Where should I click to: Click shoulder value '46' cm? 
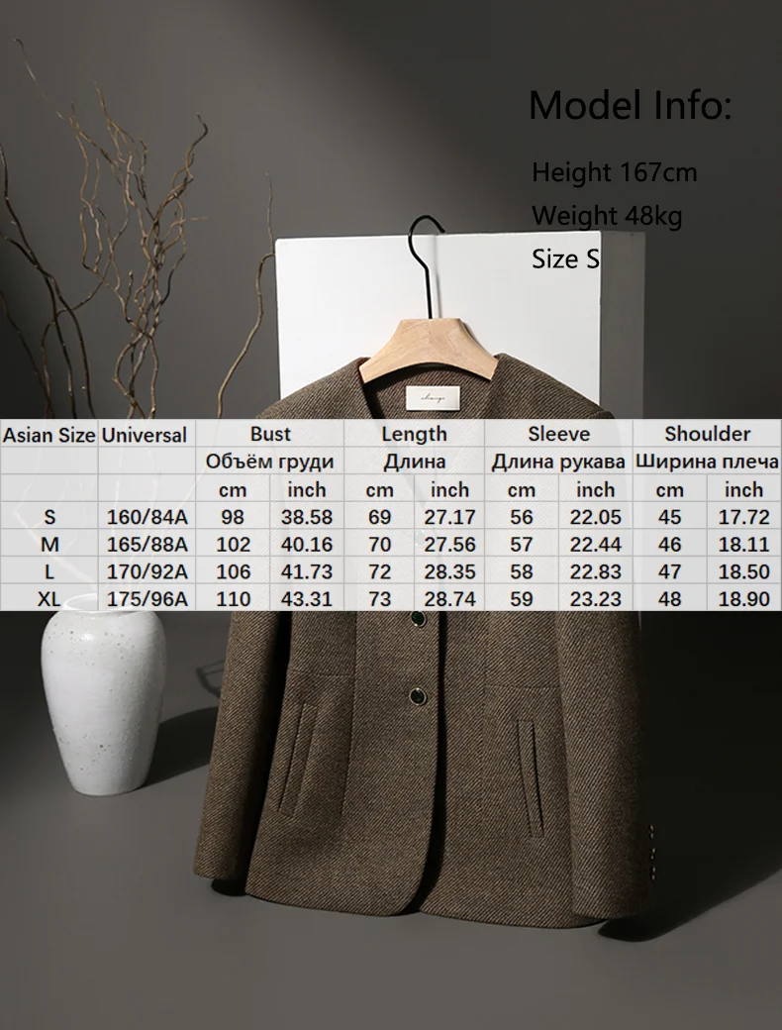pyautogui.click(x=670, y=545)
